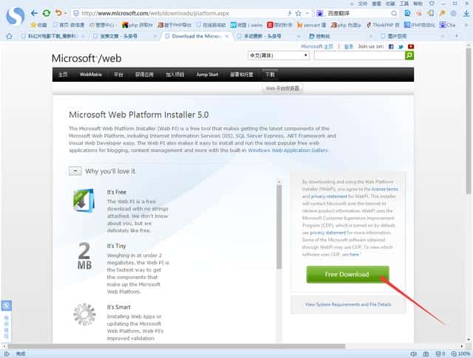Viewport: 473px width, 358px height.
Task: Click the Microsoft Web Platform Installer 5.0 heading
Action: click(x=139, y=115)
